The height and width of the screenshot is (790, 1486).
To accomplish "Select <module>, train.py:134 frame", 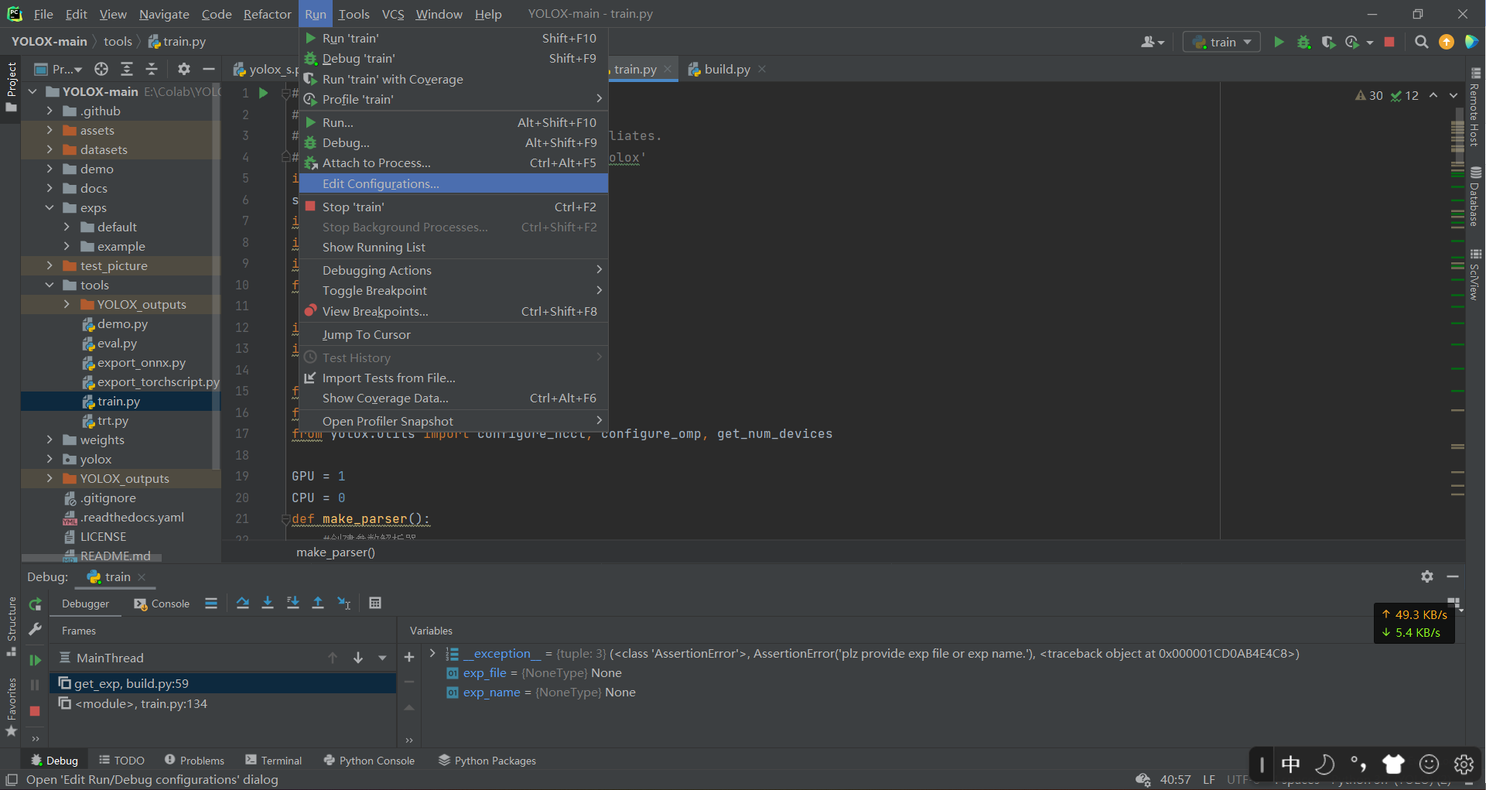I will [x=223, y=703].
